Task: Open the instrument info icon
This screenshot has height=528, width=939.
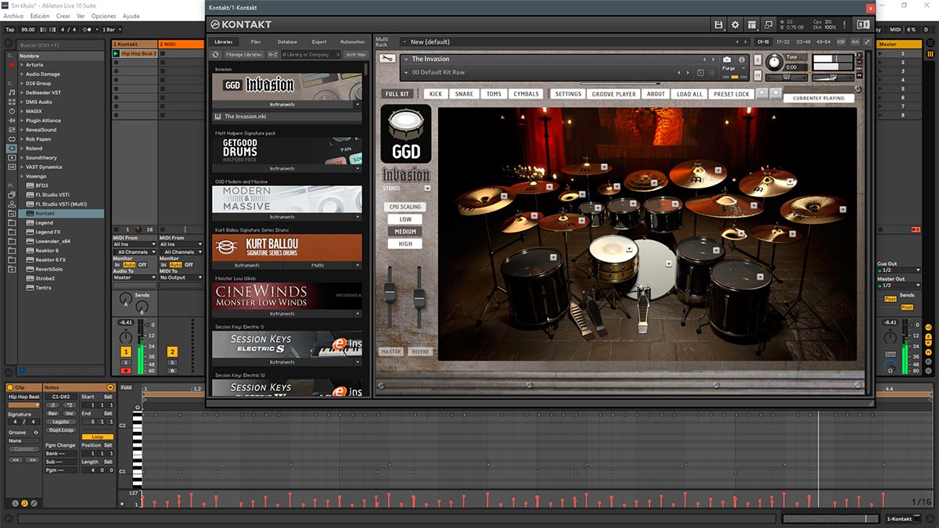Action: click(741, 59)
